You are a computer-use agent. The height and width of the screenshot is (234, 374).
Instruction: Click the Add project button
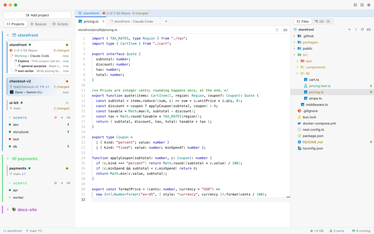[x=37, y=15]
